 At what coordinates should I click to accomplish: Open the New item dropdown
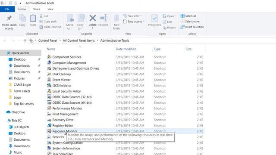[x=132, y=16]
